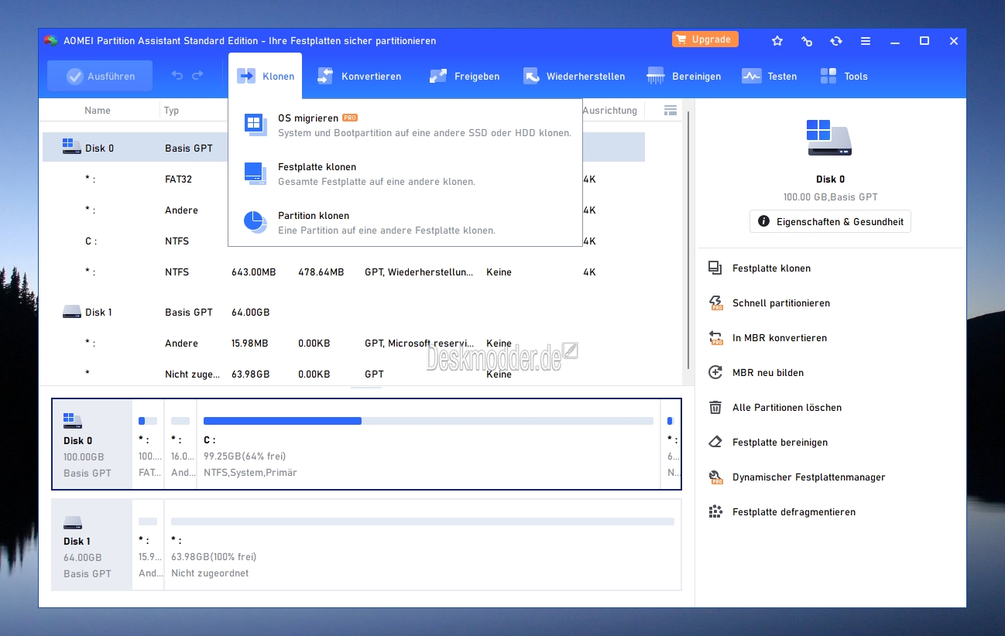
Task: Click the undo arrow in the toolbar
Action: click(x=177, y=76)
